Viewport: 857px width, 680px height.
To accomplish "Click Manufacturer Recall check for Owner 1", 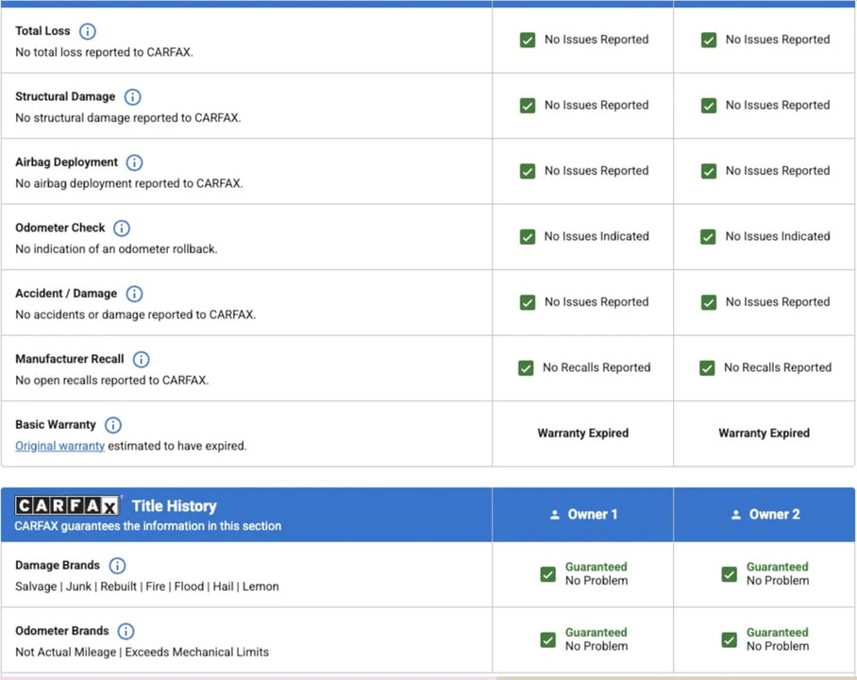I will [x=526, y=368].
